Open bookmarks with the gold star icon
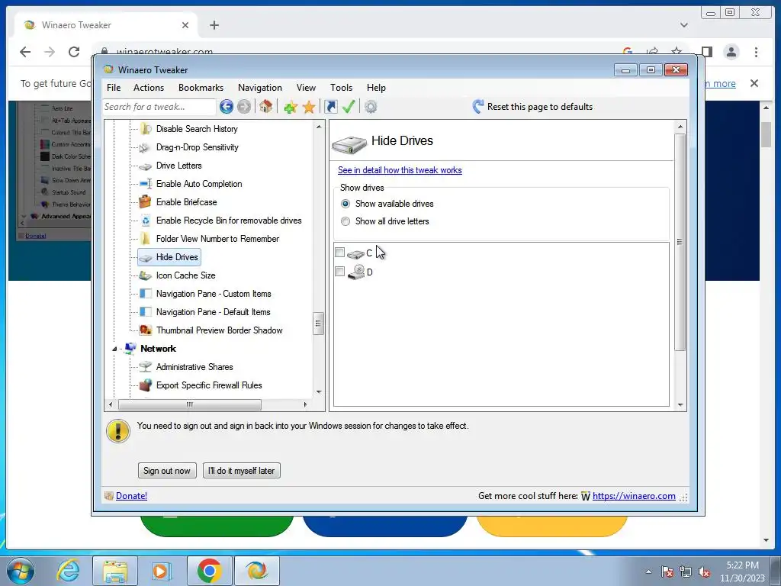Image resolution: width=781 pixels, height=586 pixels. tap(309, 107)
